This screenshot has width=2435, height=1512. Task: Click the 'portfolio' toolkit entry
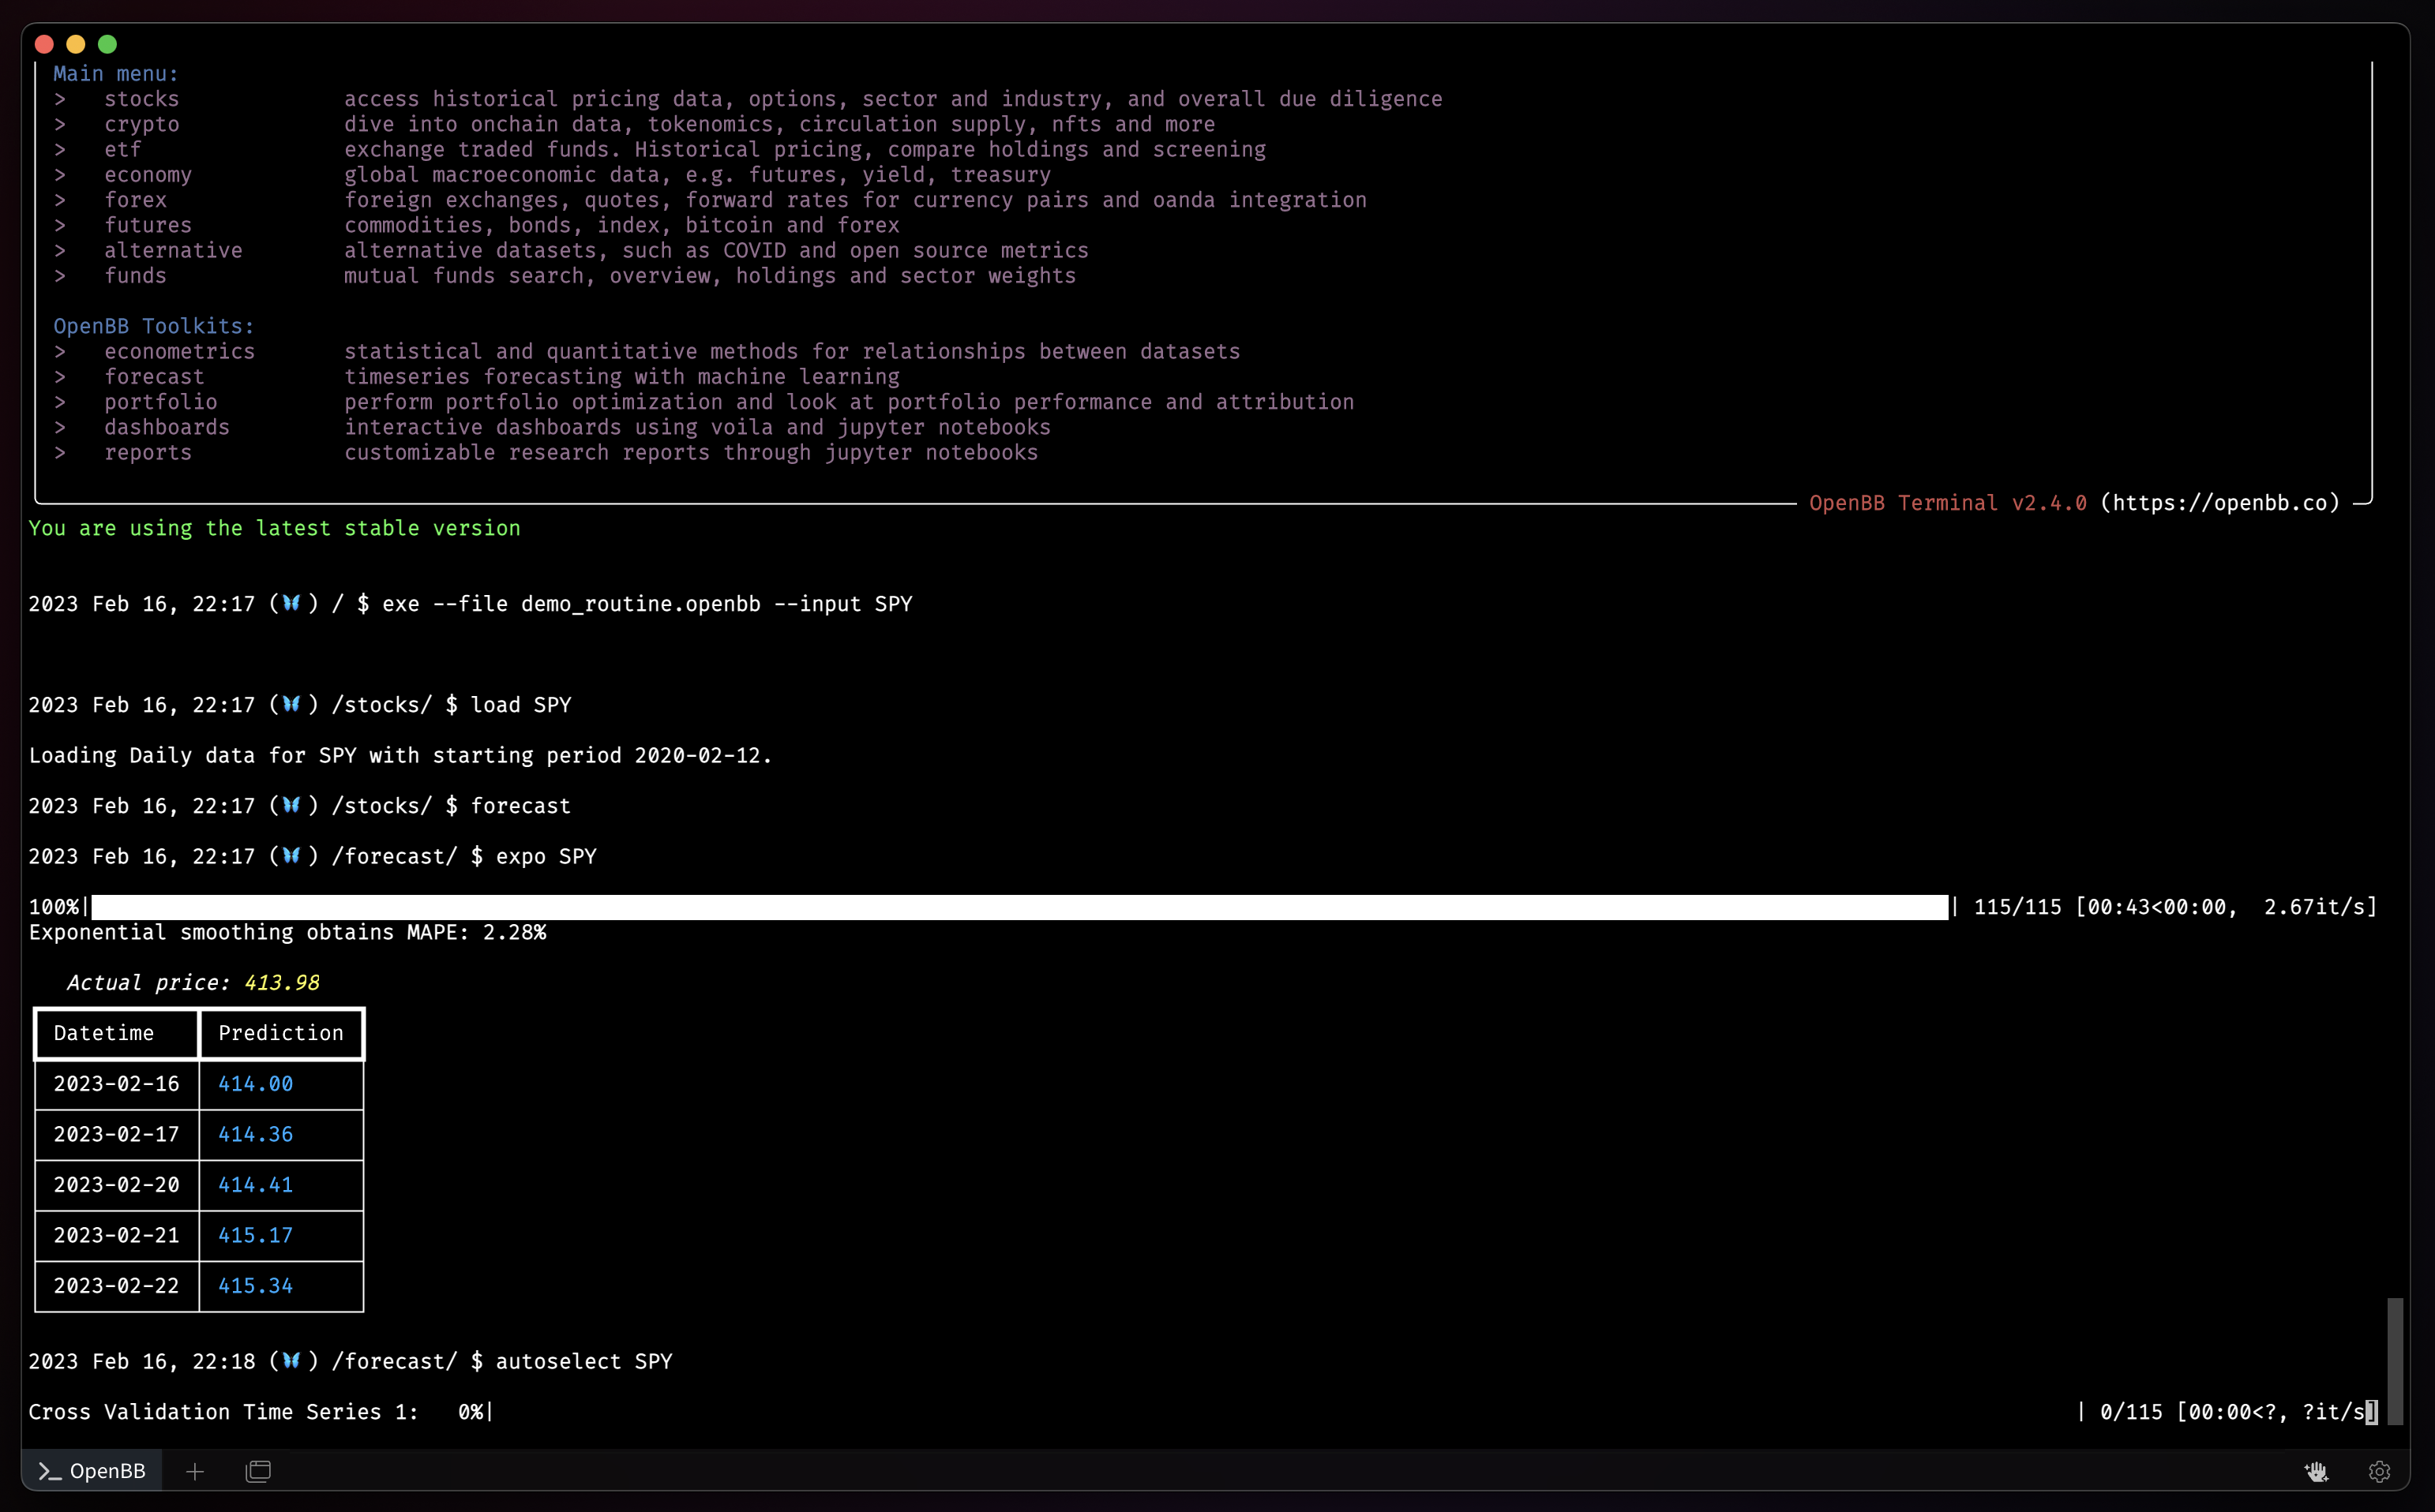160,402
